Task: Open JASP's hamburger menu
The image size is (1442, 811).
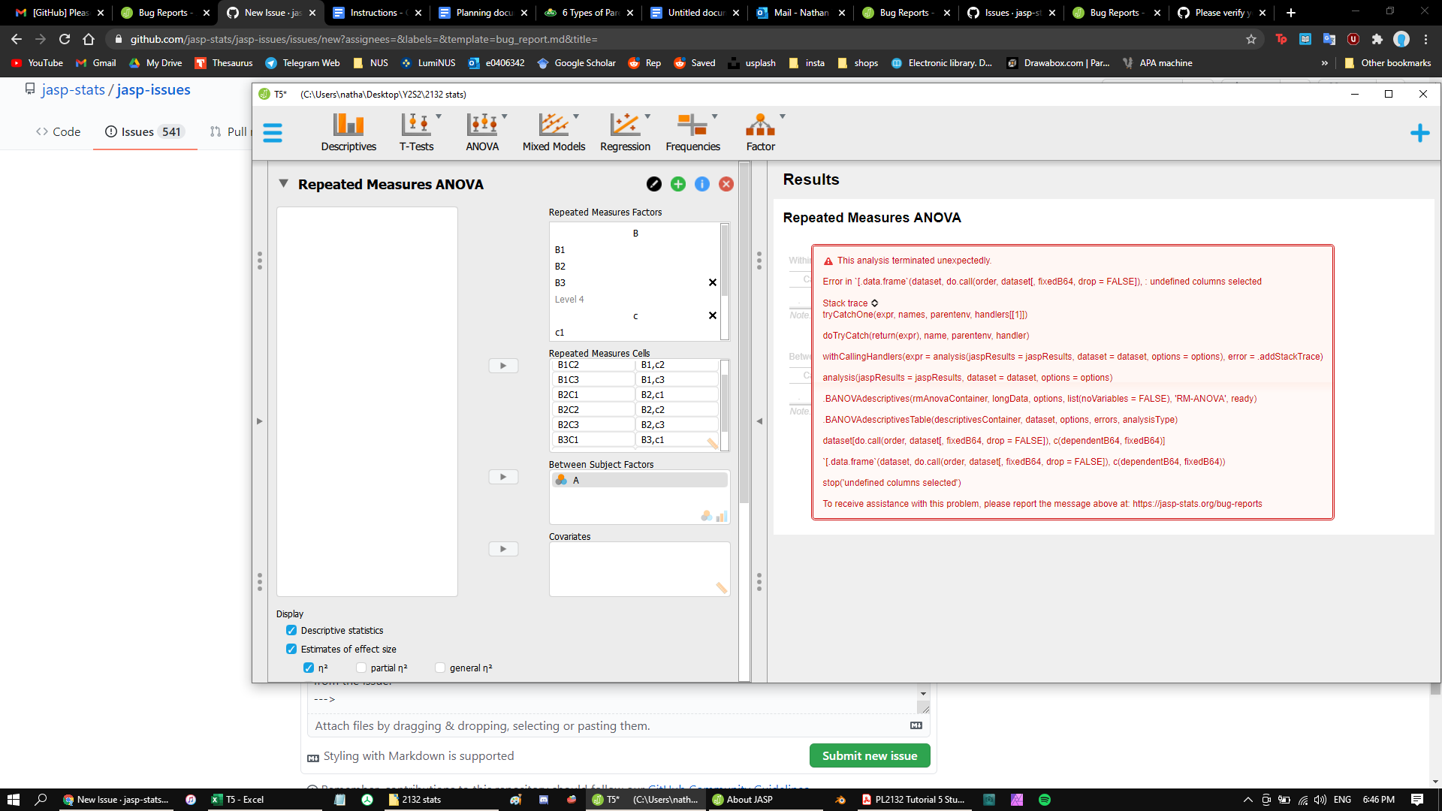Action: point(272,132)
